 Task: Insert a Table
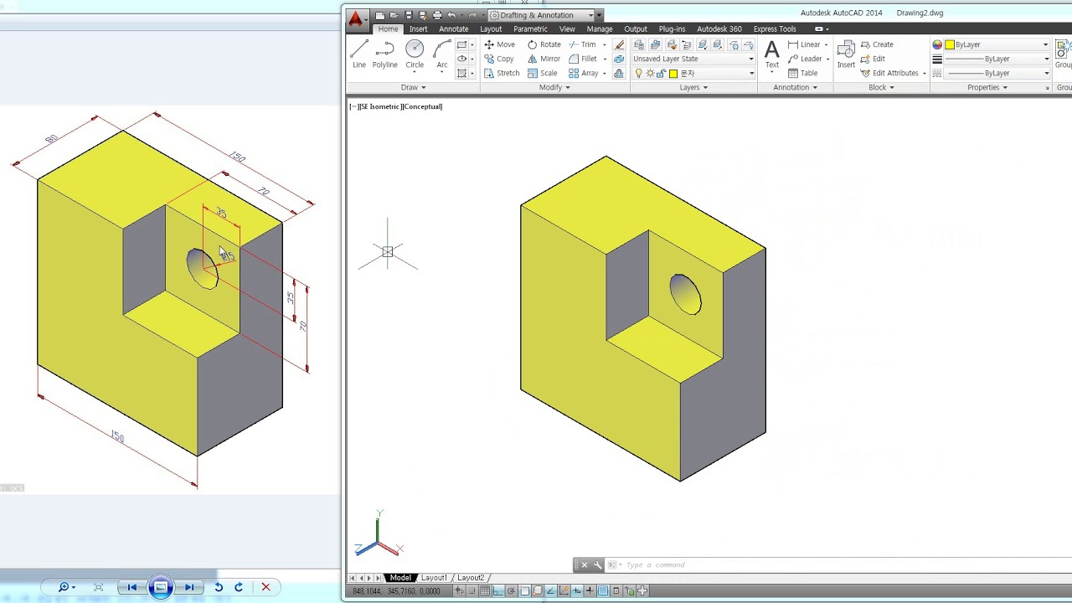pos(803,73)
